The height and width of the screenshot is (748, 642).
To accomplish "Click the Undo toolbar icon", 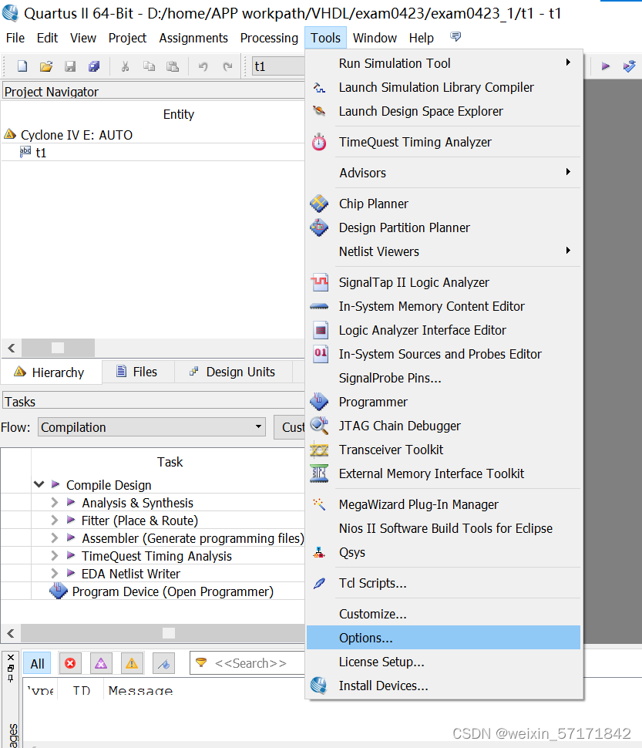I will (203, 66).
